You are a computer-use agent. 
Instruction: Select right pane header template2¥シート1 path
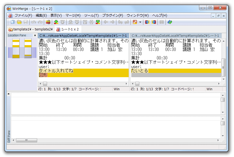coord(176,36)
